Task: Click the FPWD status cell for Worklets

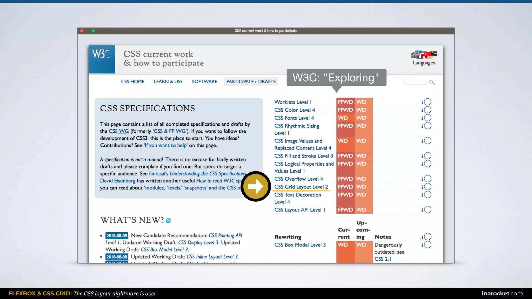Action: point(345,102)
